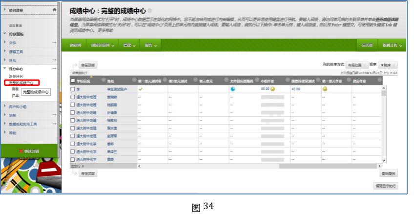Open the 脱机工作 menu
Image resolution: width=415 pixels, height=214 pixels.
392,45
